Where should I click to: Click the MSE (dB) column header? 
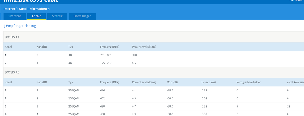tap(172, 82)
